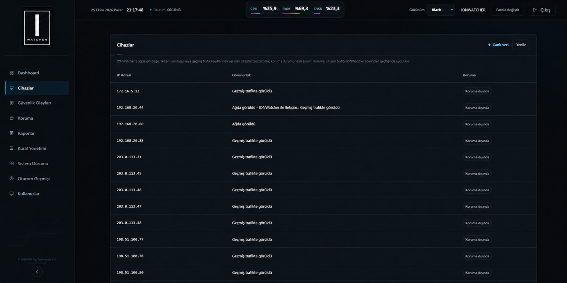Click the Dashboard grid icon
The width and height of the screenshot is (567, 283).
tap(12, 73)
